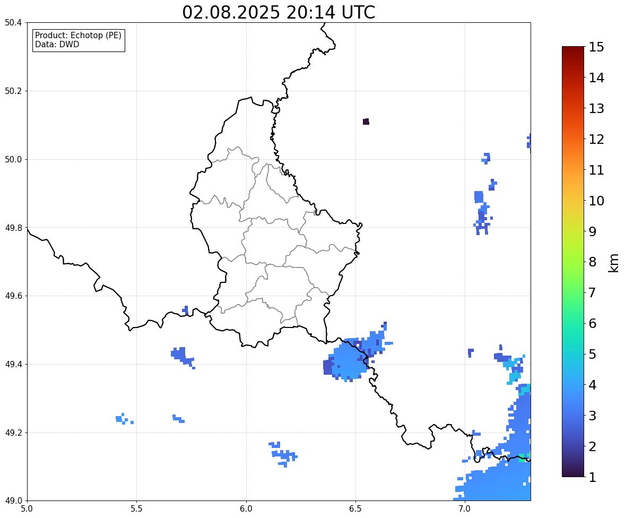
Task: Select colorbar tick label "5"
Action: pos(593,354)
